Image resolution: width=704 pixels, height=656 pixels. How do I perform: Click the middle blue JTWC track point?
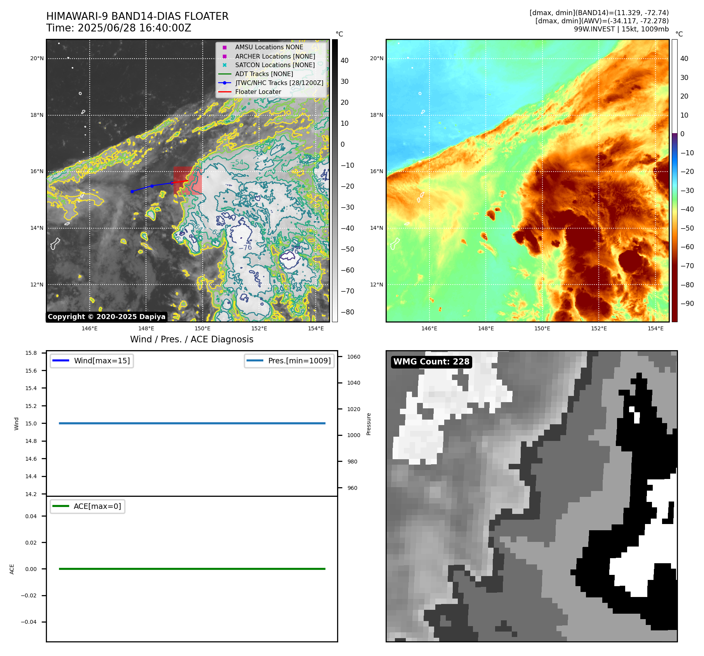pyautogui.click(x=152, y=186)
